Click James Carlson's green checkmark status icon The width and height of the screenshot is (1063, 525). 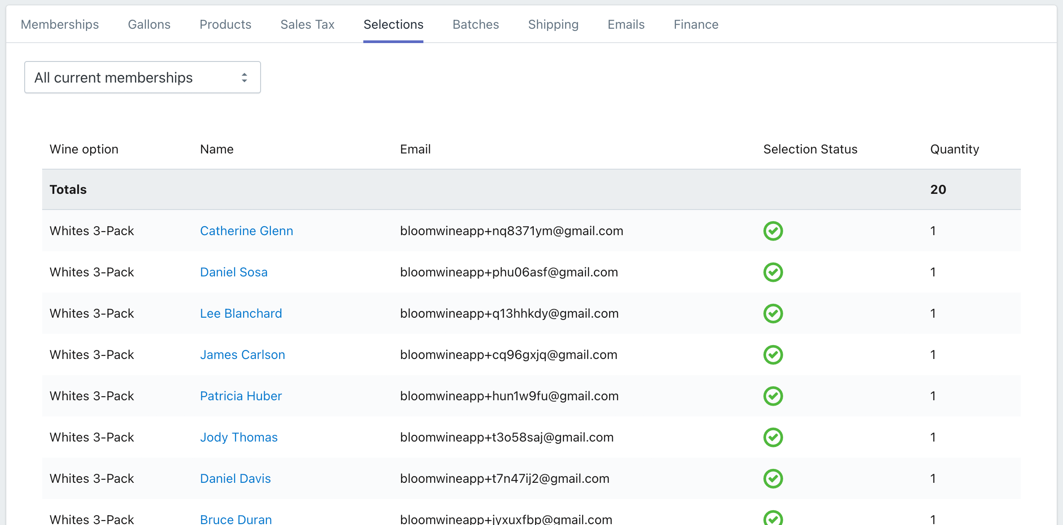pos(773,355)
